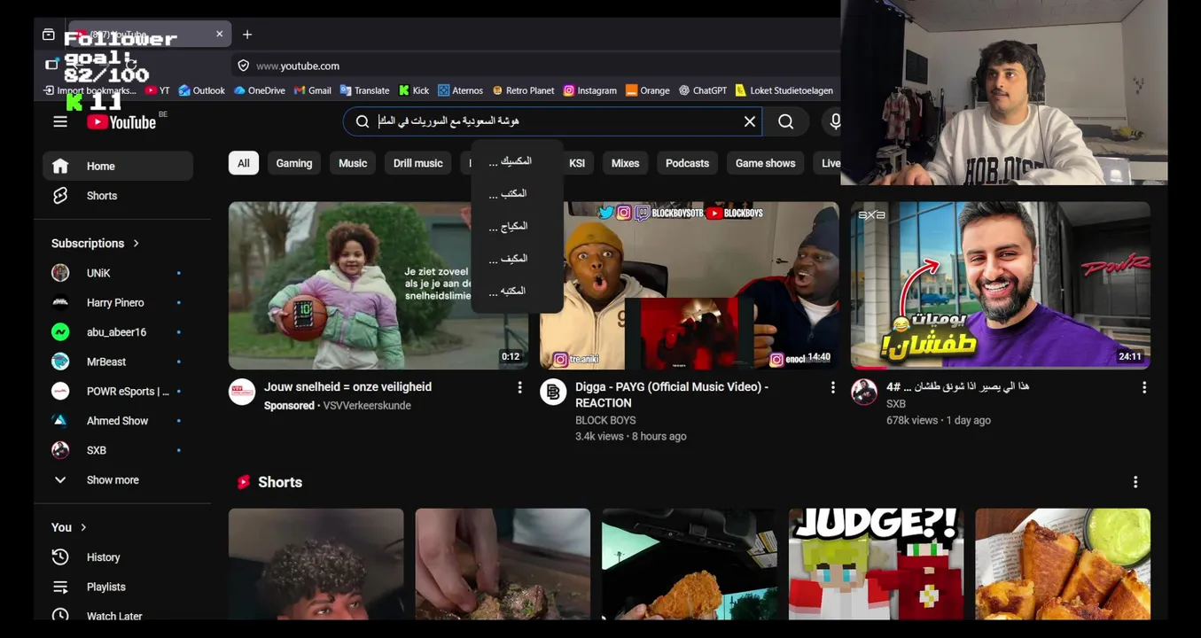Image resolution: width=1201 pixels, height=638 pixels.
Task: Open the Loket Studietoelagen bookmark
Action: click(x=784, y=90)
